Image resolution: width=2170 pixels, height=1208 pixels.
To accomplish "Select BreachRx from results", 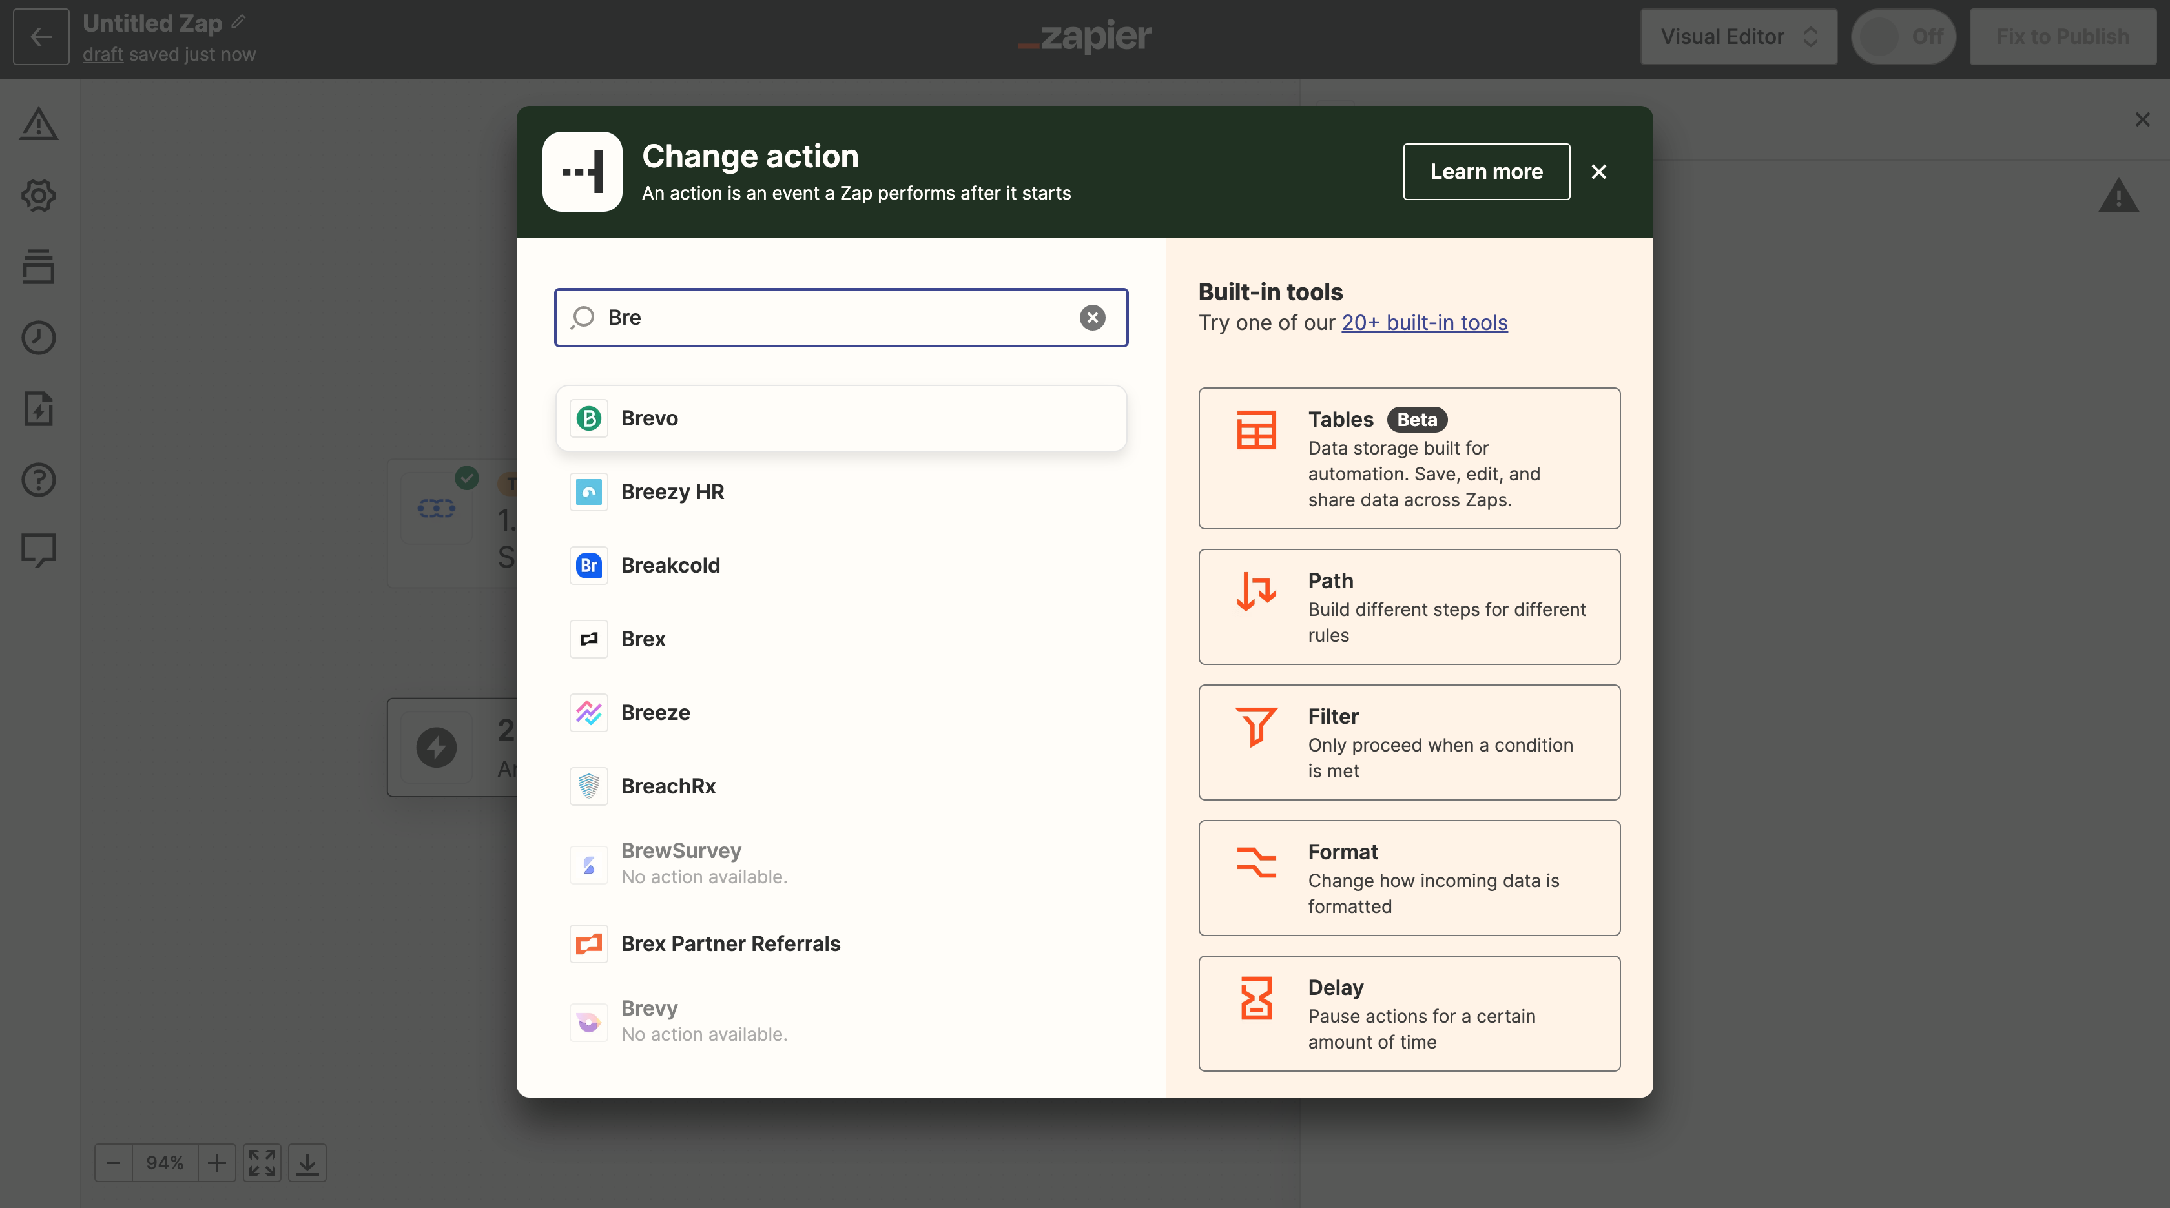I will tap(841, 786).
